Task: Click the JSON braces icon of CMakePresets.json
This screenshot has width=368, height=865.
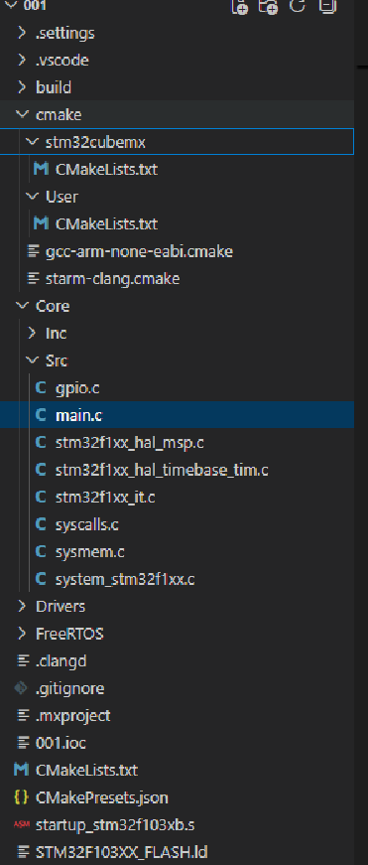Action: [x=21, y=797]
